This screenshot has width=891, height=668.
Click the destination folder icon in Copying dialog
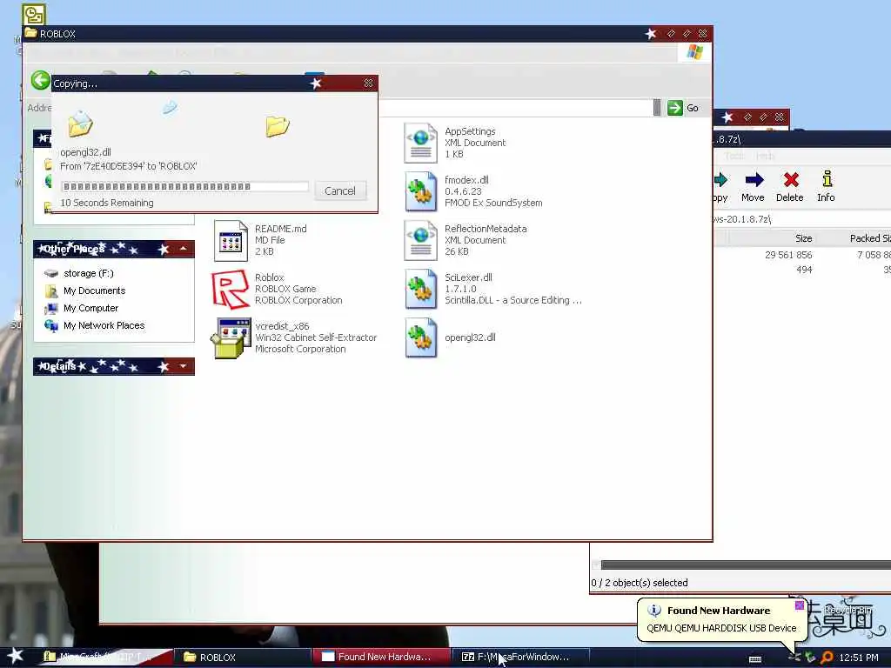coord(278,126)
